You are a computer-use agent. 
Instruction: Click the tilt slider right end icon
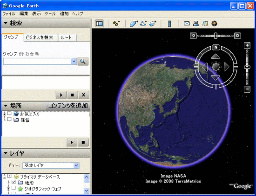point(237,36)
